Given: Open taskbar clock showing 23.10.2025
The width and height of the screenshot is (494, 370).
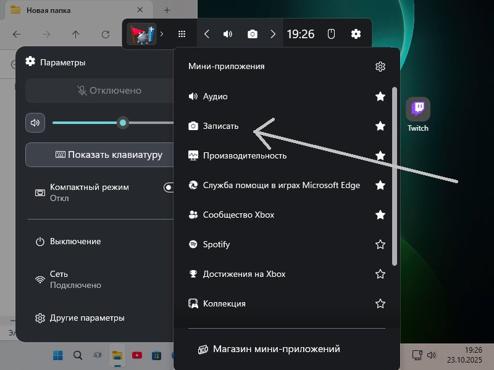Looking at the screenshot, I should click(x=464, y=355).
